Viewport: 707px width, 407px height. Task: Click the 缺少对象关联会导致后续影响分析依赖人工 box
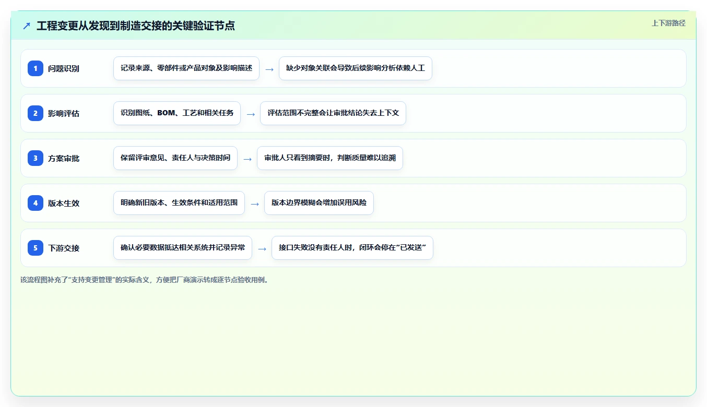point(356,68)
